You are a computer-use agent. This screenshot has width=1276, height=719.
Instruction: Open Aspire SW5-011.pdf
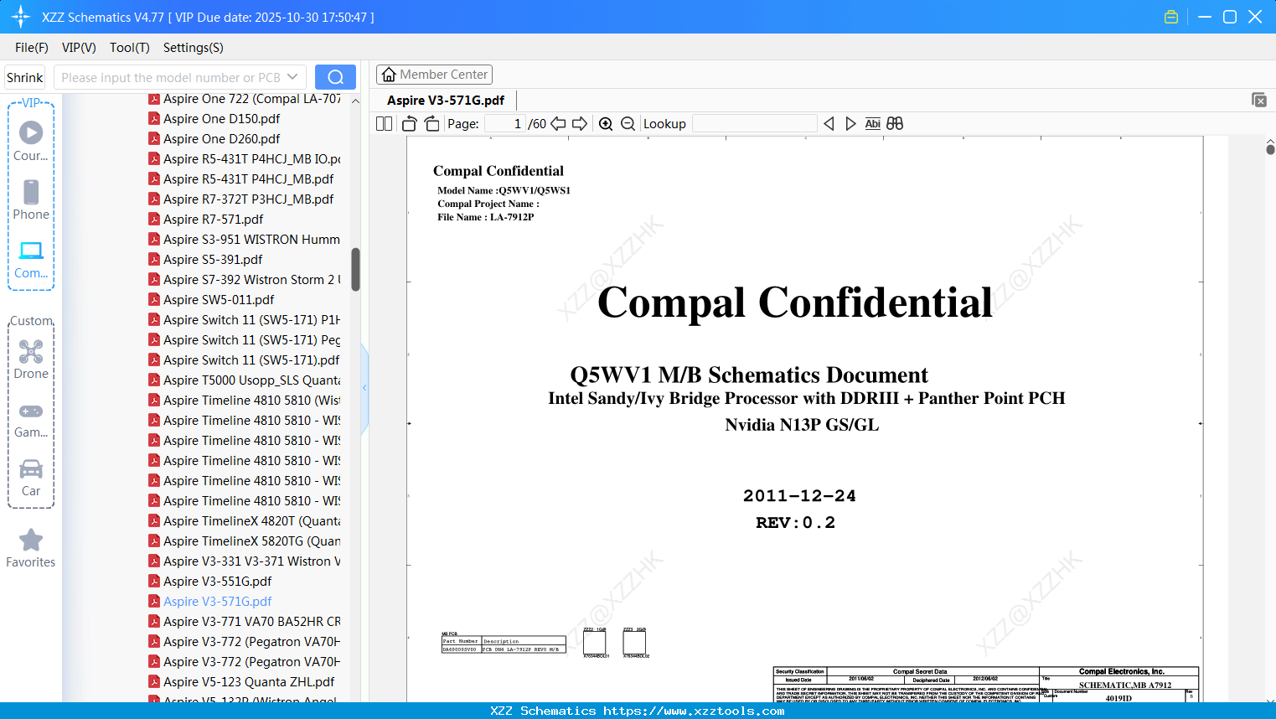tap(219, 300)
